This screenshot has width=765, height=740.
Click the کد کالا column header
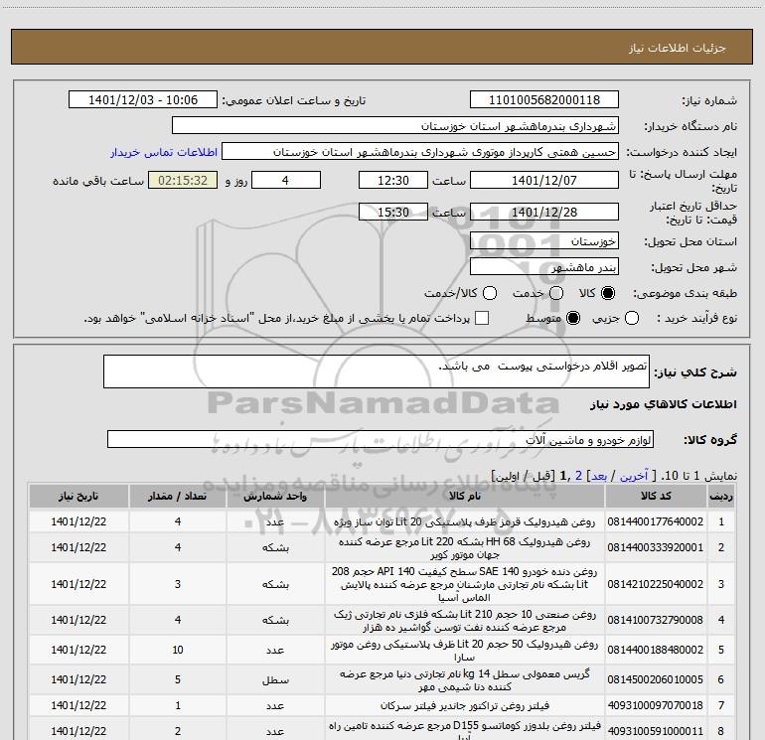(x=656, y=496)
